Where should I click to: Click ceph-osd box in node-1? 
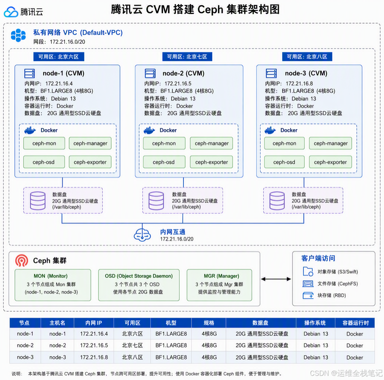click(44, 162)
